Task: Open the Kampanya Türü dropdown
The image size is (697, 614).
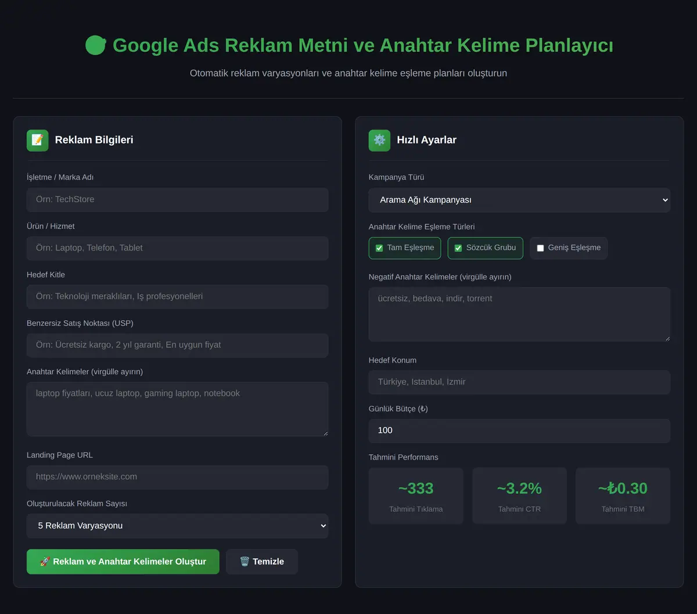Action: click(519, 200)
